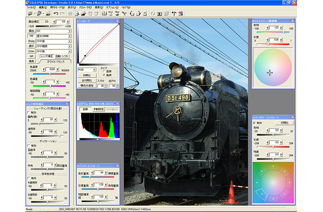Click the hammer settings icon

174,14
